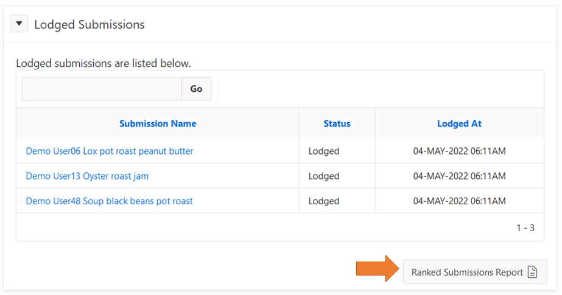Sort by Lodged At column header
The image size is (562, 295).
459,123
